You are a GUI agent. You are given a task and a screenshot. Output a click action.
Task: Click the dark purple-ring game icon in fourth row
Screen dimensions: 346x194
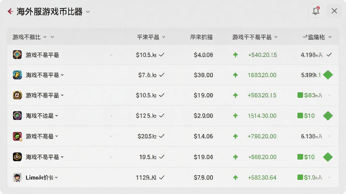coord(17,116)
